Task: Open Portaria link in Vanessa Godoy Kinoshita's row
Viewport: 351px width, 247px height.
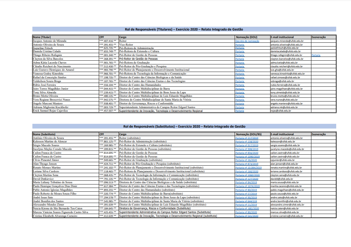Action: (x=240, y=74)
